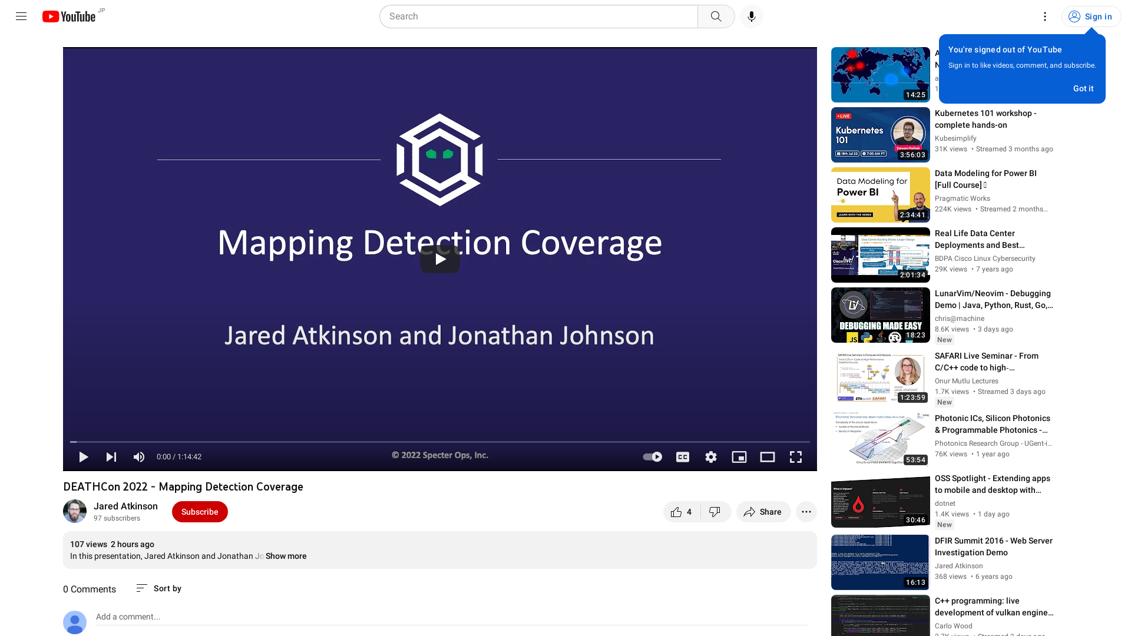Enter fullscreen mode
Viewport: 1131px width, 636px height.
[x=795, y=456]
